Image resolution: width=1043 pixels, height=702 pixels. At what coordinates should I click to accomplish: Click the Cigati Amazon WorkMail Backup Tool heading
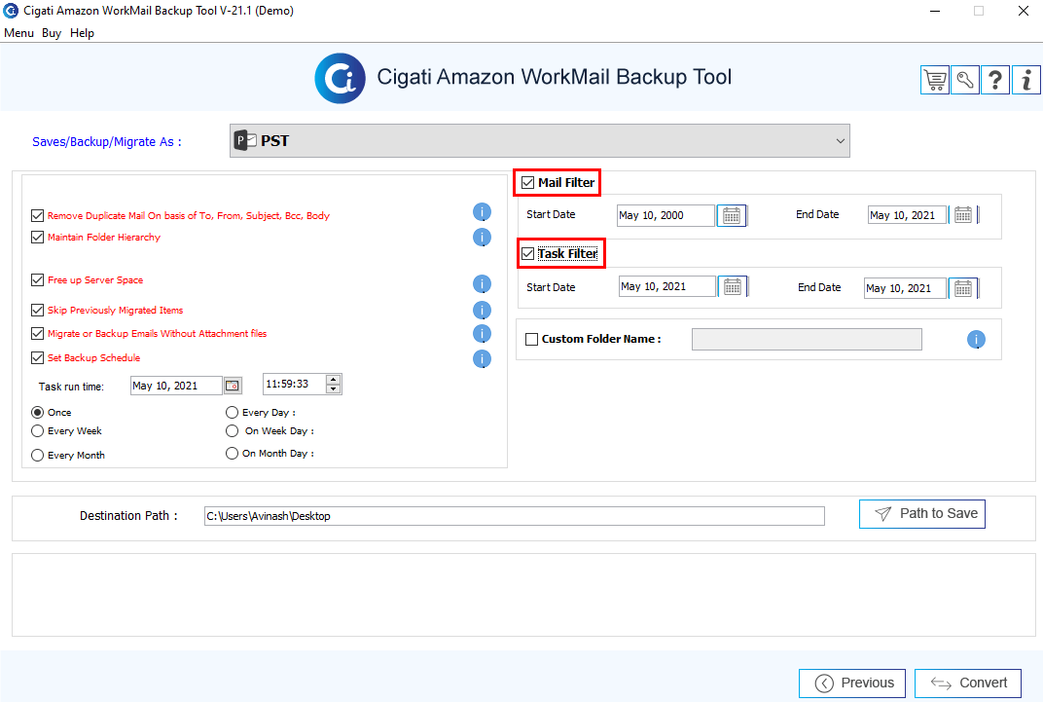click(x=555, y=77)
